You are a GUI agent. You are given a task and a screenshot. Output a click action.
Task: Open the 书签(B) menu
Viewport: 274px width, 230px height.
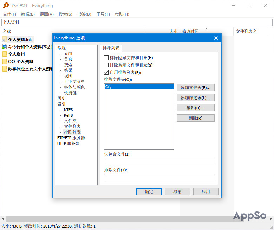tap(84, 14)
